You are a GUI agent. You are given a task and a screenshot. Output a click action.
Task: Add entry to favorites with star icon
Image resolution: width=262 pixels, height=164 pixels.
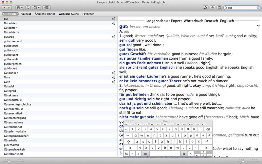[x=212, y=8]
